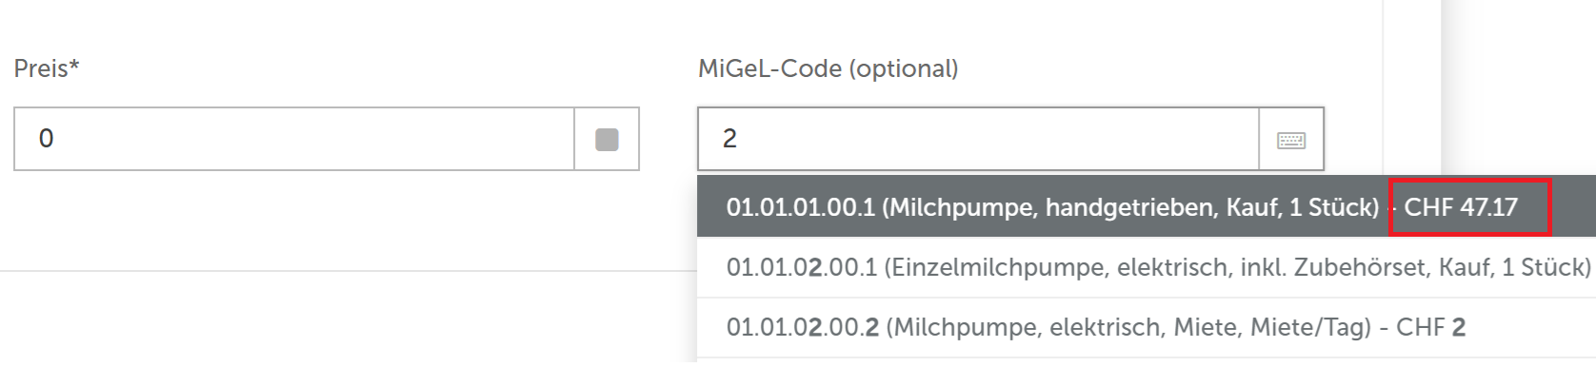Click the code 01.01.01.00.1 text in list

[800, 207]
